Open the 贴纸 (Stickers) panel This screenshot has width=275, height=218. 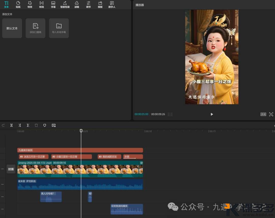18,5
